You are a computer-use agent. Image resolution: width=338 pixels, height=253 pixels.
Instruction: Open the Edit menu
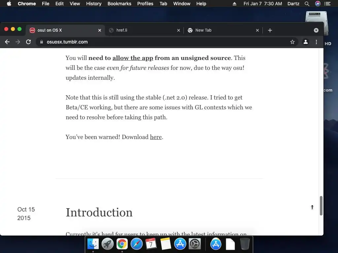pos(59,4)
